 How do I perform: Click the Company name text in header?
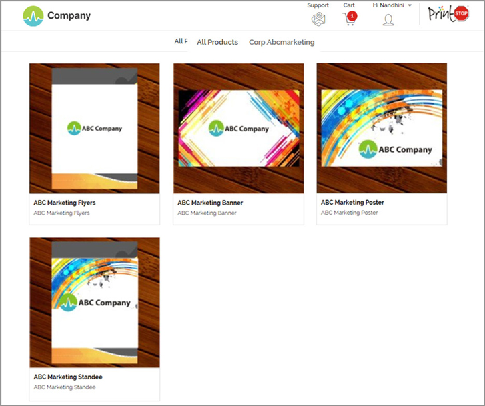click(x=69, y=16)
